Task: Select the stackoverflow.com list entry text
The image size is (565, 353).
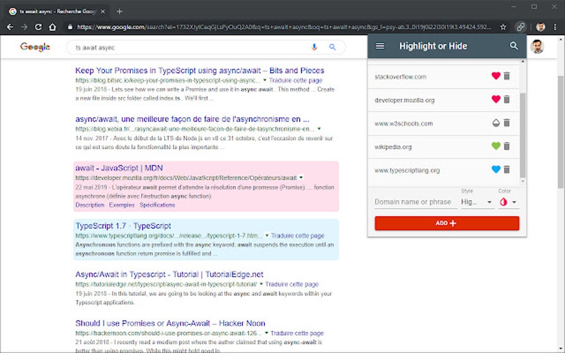Action: [x=400, y=77]
